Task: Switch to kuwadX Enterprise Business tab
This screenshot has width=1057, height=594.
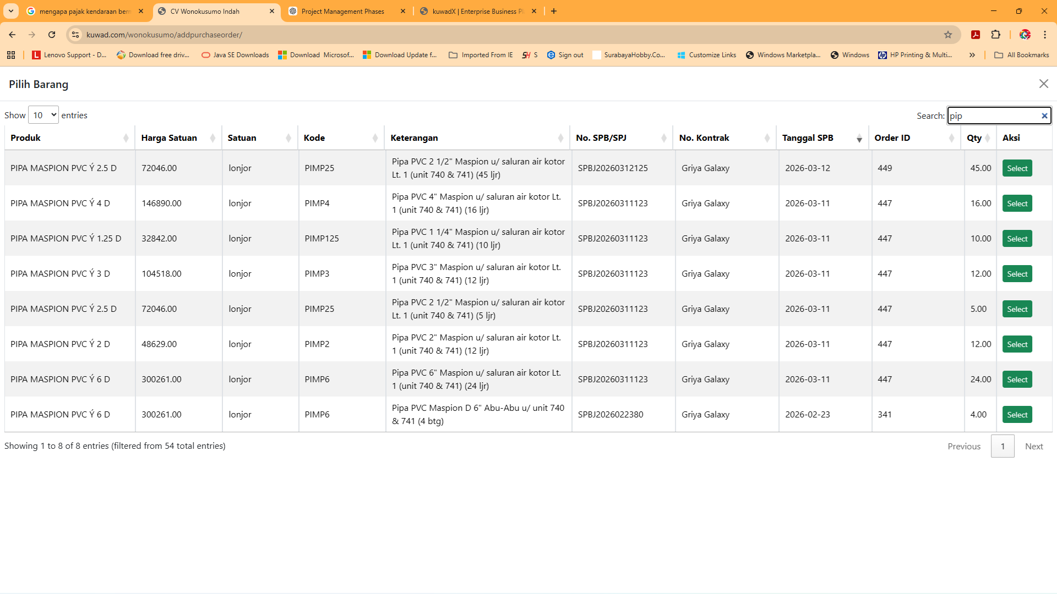Action: (477, 11)
